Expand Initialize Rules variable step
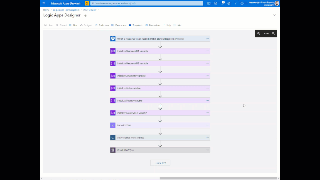The width and height of the screenshot is (320, 180). point(160,88)
